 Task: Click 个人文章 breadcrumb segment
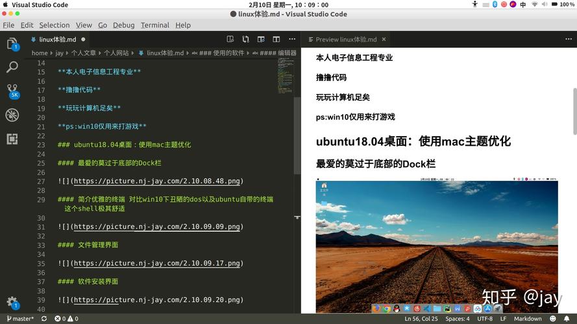(84, 53)
